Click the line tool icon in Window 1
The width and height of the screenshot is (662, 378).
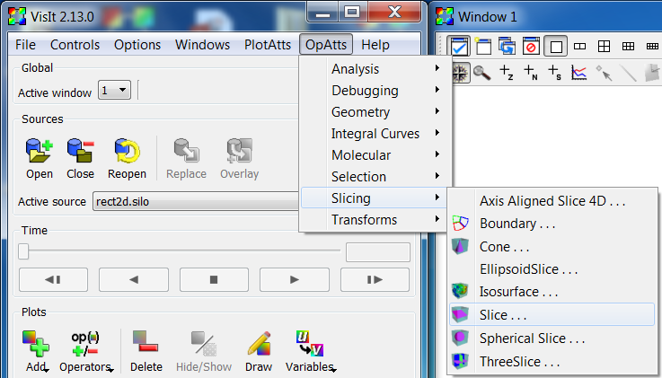coord(628,73)
